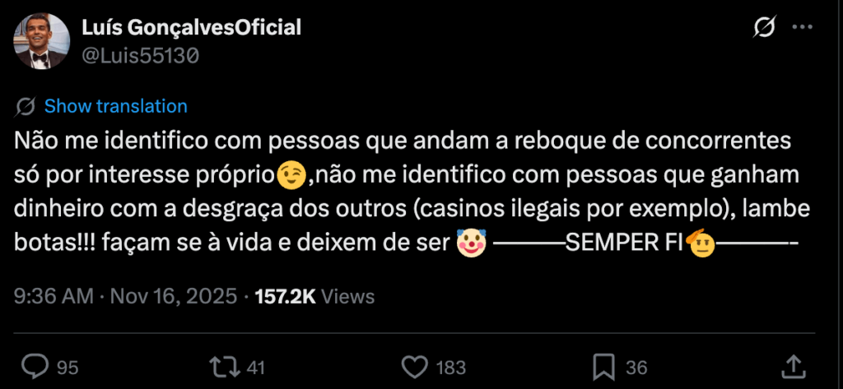The width and height of the screenshot is (843, 389).
Task: Click the bookmark count 36
Action: click(x=636, y=367)
